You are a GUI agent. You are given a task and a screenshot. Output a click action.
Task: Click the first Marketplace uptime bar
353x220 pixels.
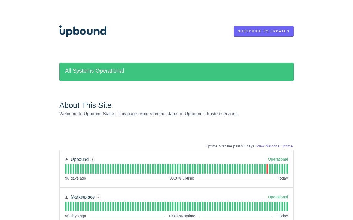(x=66, y=207)
